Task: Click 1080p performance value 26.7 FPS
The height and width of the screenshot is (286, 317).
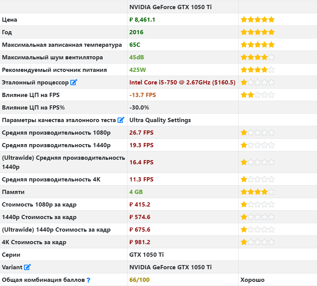Action: tap(141, 132)
